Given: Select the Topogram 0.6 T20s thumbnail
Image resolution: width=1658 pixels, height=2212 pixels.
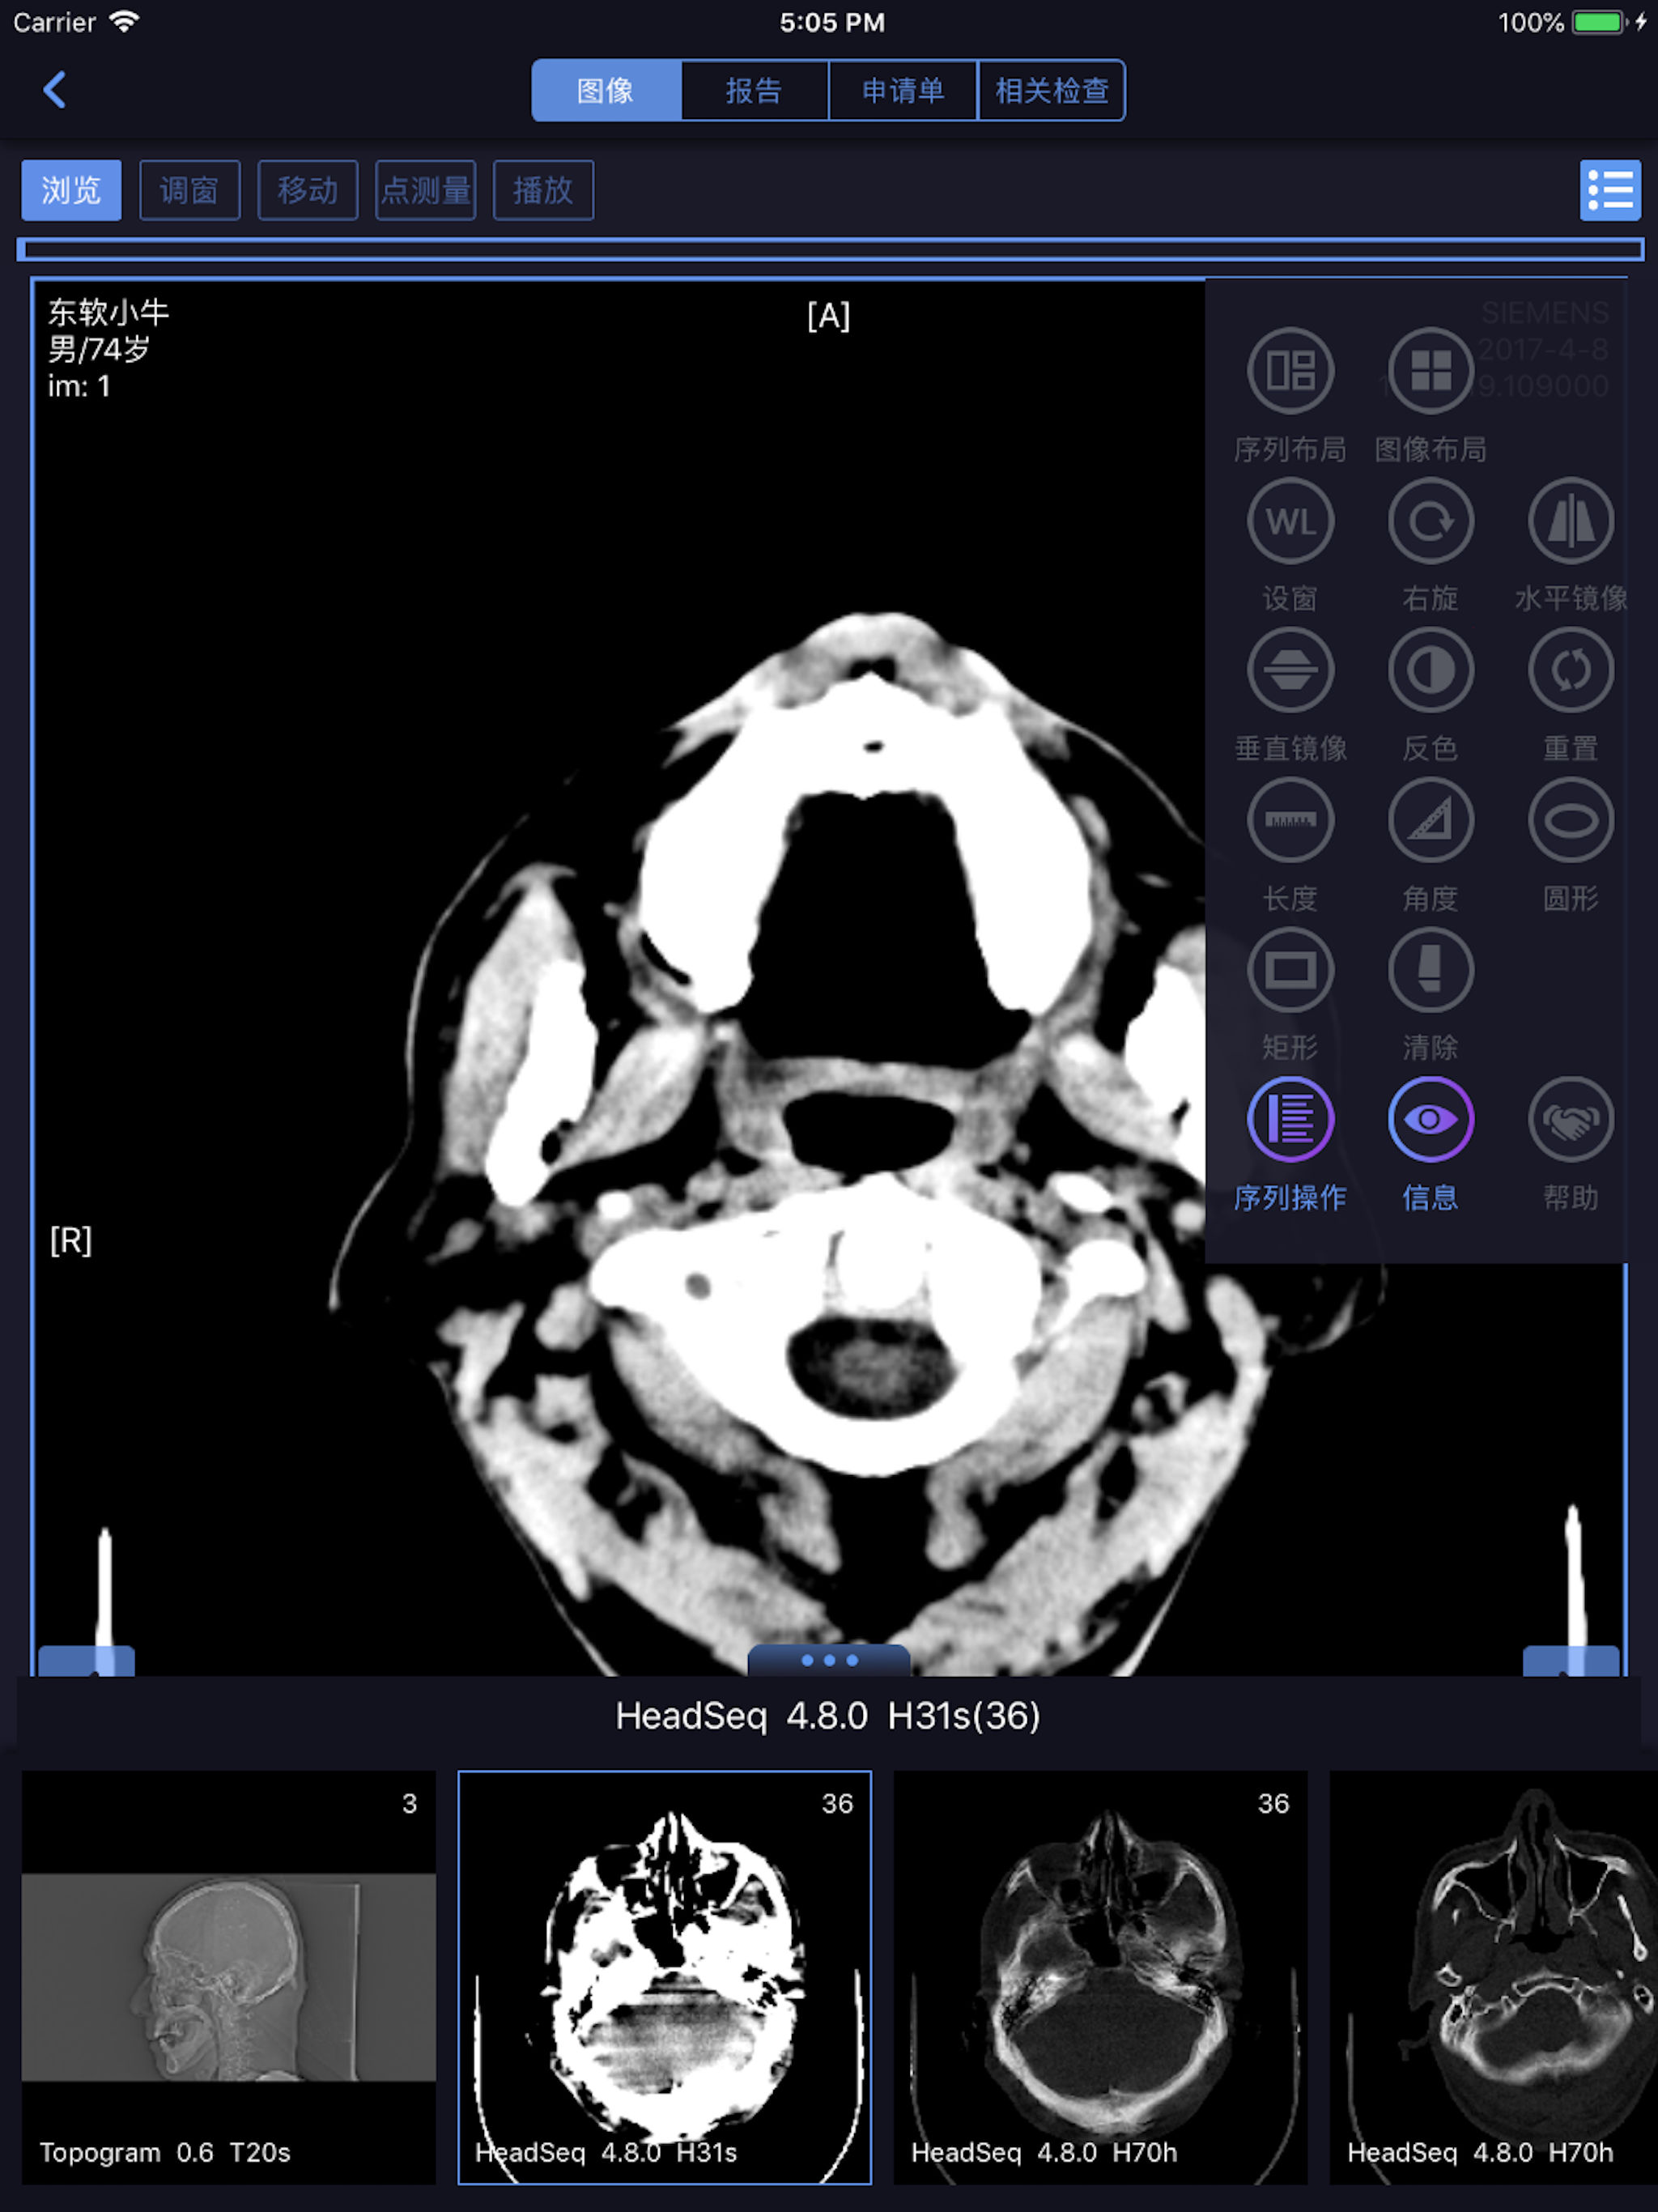Looking at the screenshot, I should [229, 1977].
